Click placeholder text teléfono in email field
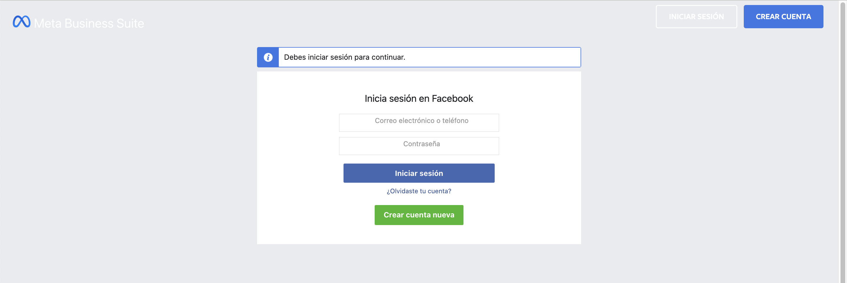The height and width of the screenshot is (283, 847). [x=455, y=120]
